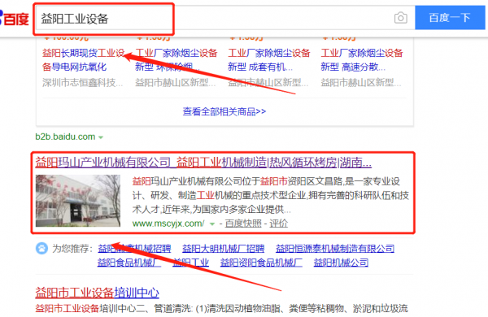Screen dimensions: 488x317
Task: Click the 百度一下 search button
Action: pos(450,18)
